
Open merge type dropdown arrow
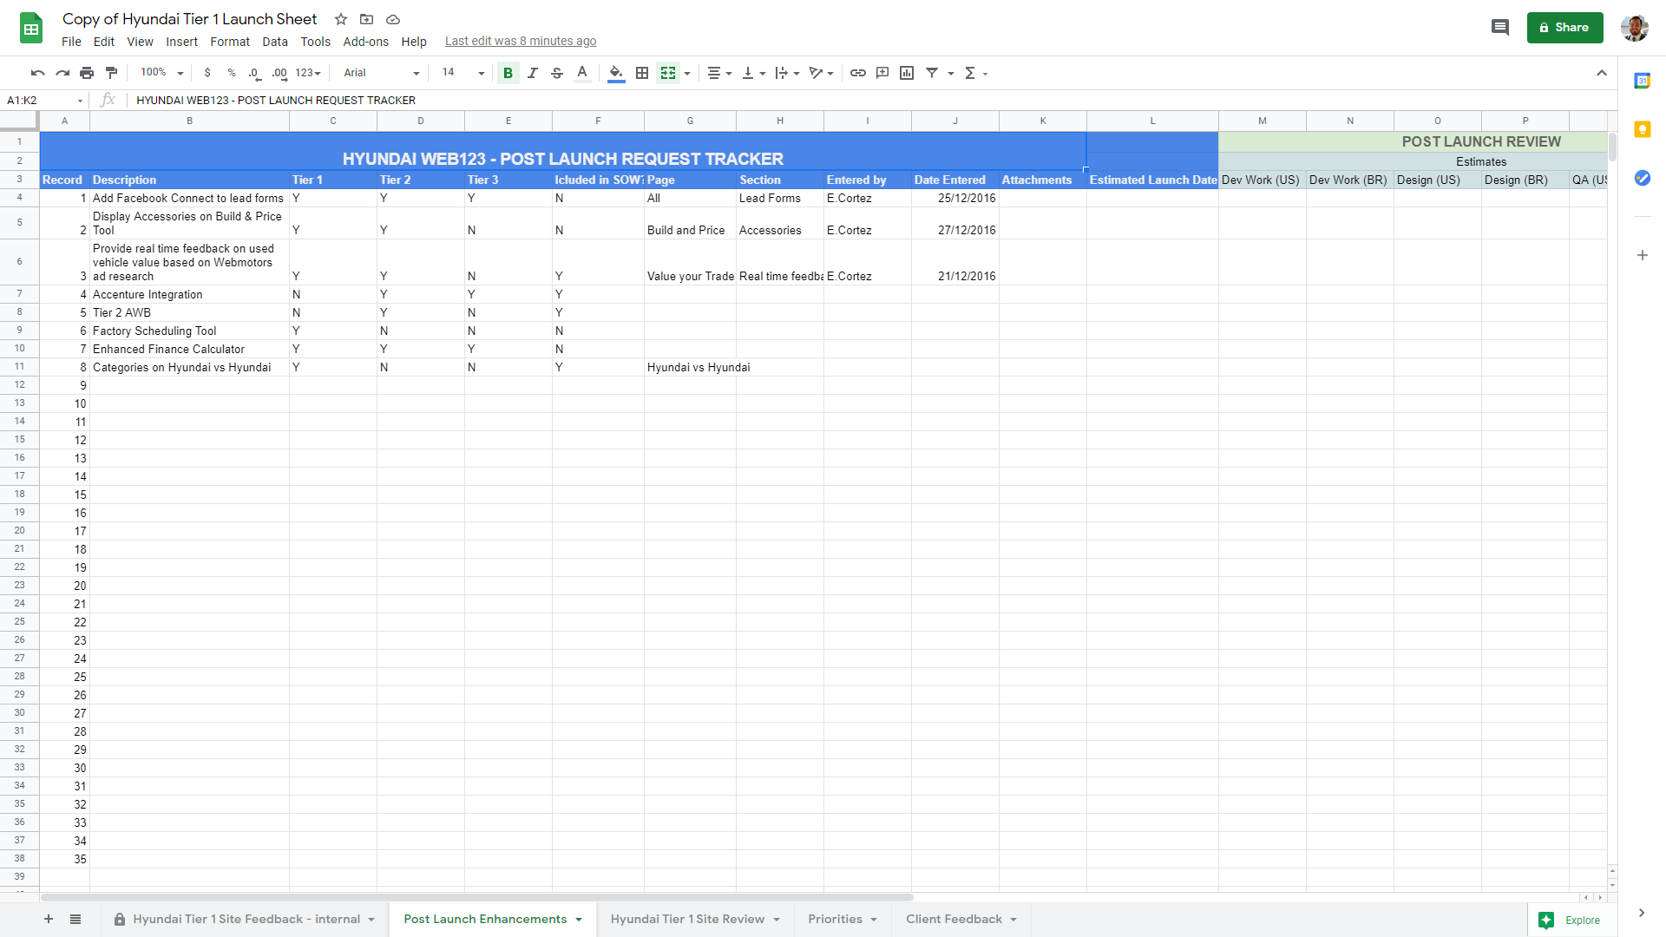click(687, 74)
